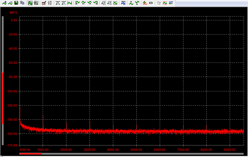Image resolution: width=248 pixels, height=157 pixels.
Task: Click the converging arrows marker icon
Action: tap(151, 3)
